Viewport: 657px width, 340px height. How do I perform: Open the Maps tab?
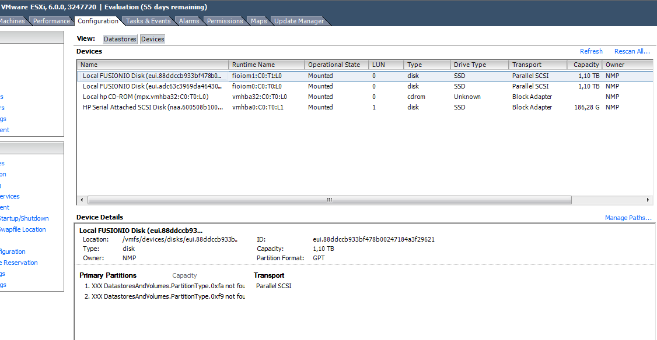(258, 21)
